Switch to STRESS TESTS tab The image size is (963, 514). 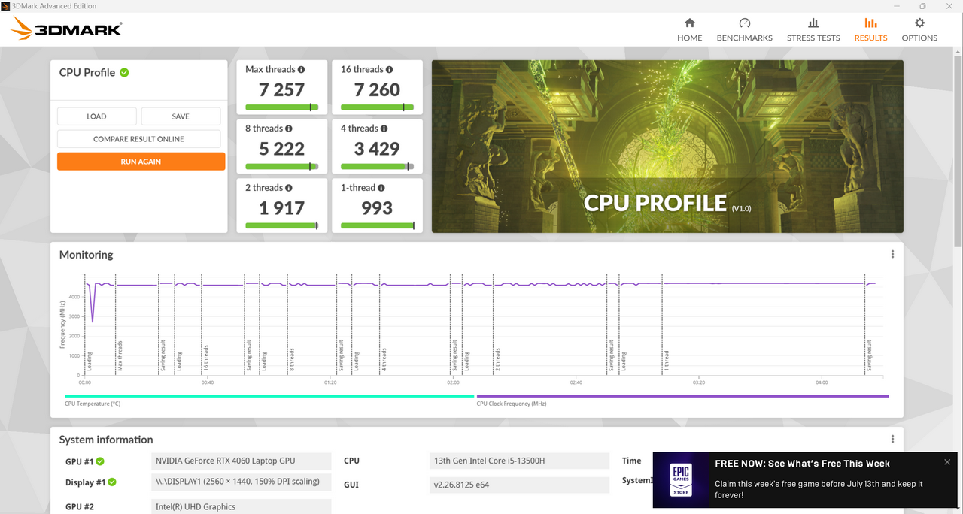[x=813, y=29]
